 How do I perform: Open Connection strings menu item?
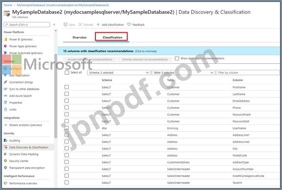point(21,82)
